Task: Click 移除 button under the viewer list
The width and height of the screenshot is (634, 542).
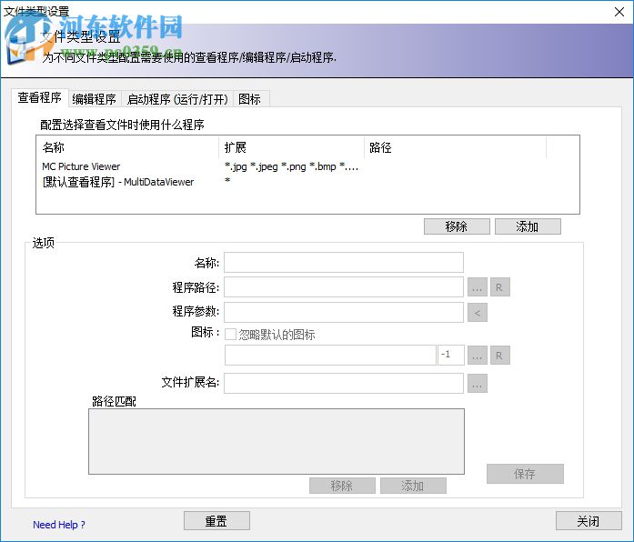Action: [x=457, y=226]
